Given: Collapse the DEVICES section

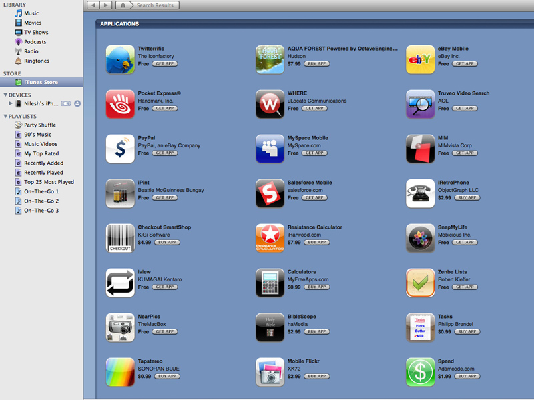Looking at the screenshot, I should click(x=5, y=95).
